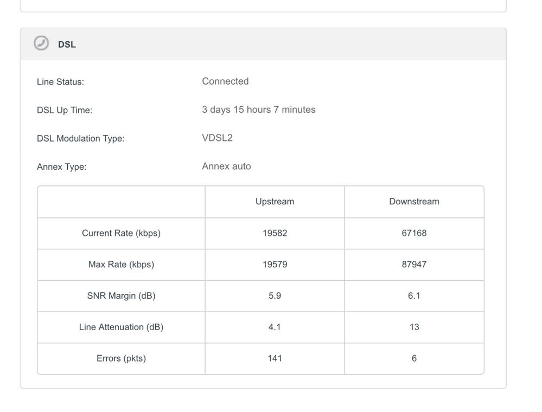The height and width of the screenshot is (412, 542).
Task: Select the Current Rate row label
Action: tap(120, 233)
